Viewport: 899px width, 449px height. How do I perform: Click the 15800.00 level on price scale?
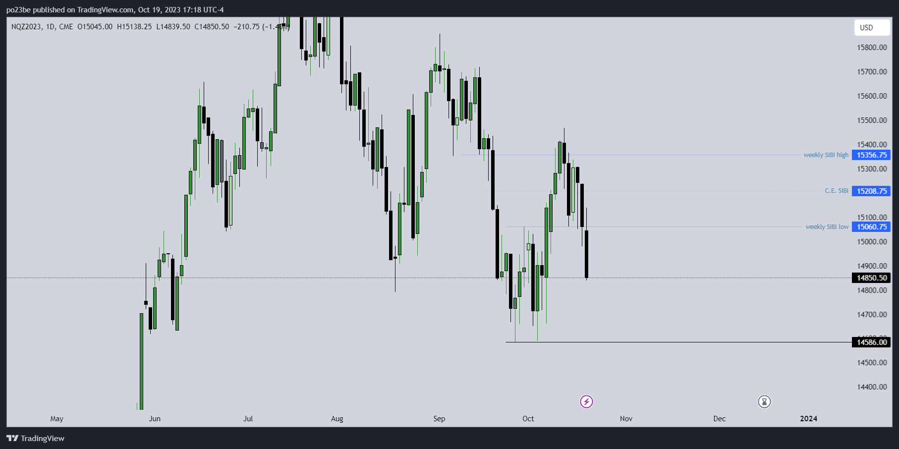click(872, 48)
